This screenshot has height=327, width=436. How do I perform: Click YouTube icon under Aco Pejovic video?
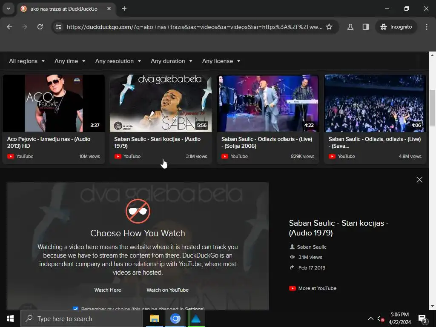[11, 156]
